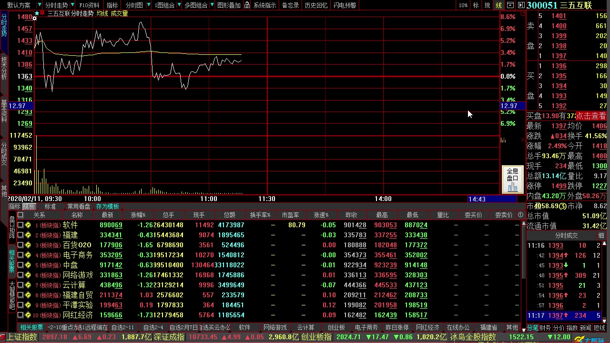Image resolution: width=610 pixels, height=343 pixels.
Task: Click the yellow diamond icon in 云计算 row
Action: point(28,285)
